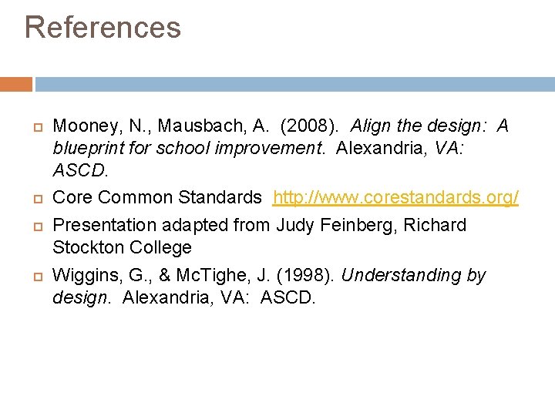Select the bullet next to Presentation adapted line
Image resolution: width=555 pixels, height=416 pixels.
[x=38, y=226]
